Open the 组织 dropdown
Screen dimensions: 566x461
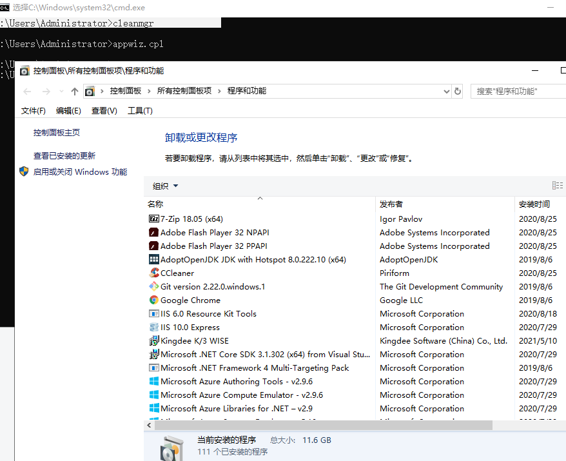[165, 186]
